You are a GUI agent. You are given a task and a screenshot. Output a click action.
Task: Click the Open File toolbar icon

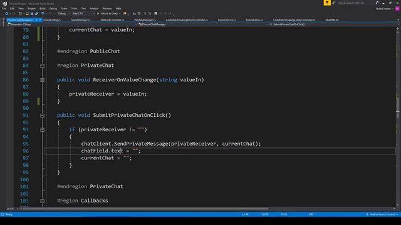point(27,14)
